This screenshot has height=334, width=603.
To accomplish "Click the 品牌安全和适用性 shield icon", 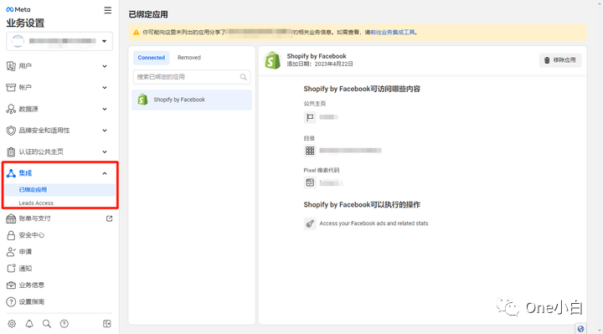I will [11, 131].
